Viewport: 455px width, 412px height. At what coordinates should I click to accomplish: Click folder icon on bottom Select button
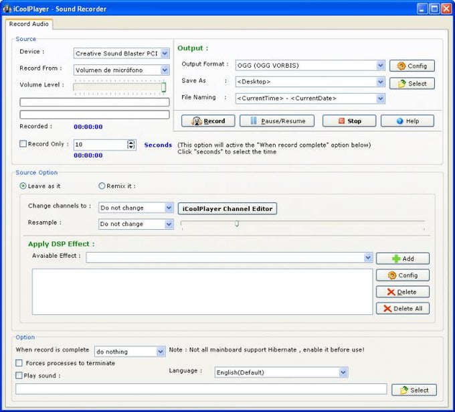click(404, 390)
